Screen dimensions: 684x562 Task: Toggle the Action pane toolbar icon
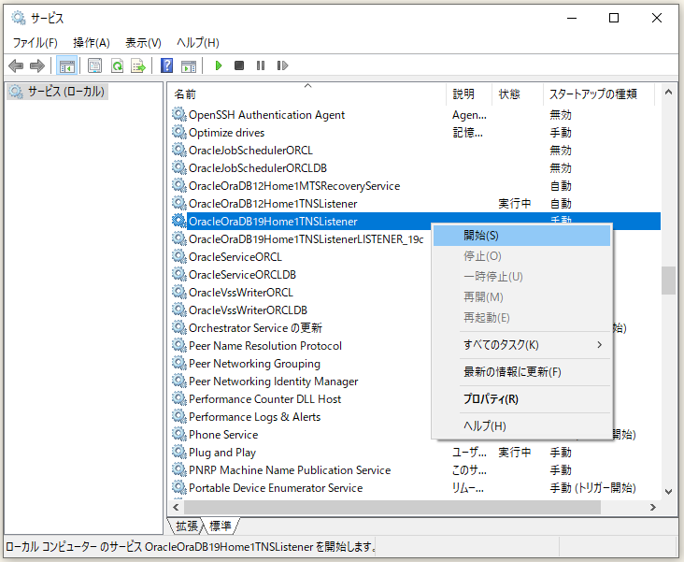(x=189, y=66)
